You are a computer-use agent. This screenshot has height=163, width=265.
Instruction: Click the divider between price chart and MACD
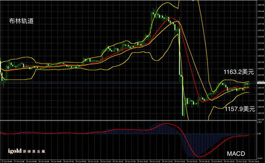pyautogui.click(x=129, y=121)
